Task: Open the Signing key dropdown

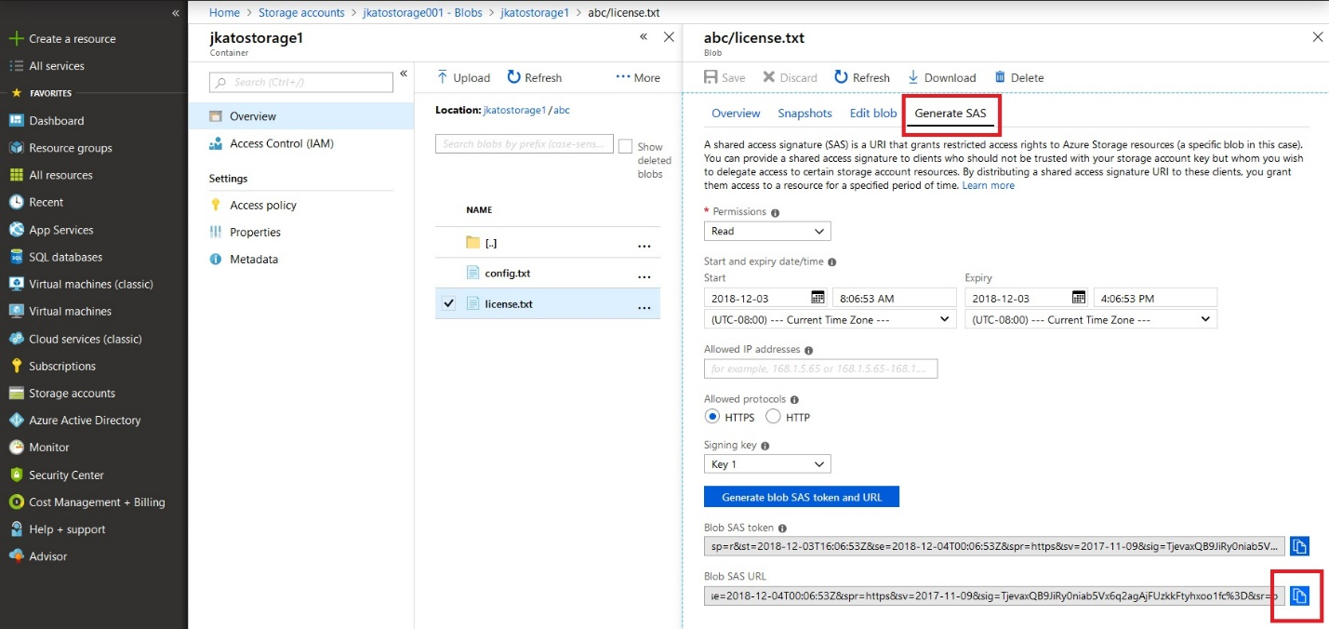Action: pyautogui.click(x=767, y=464)
